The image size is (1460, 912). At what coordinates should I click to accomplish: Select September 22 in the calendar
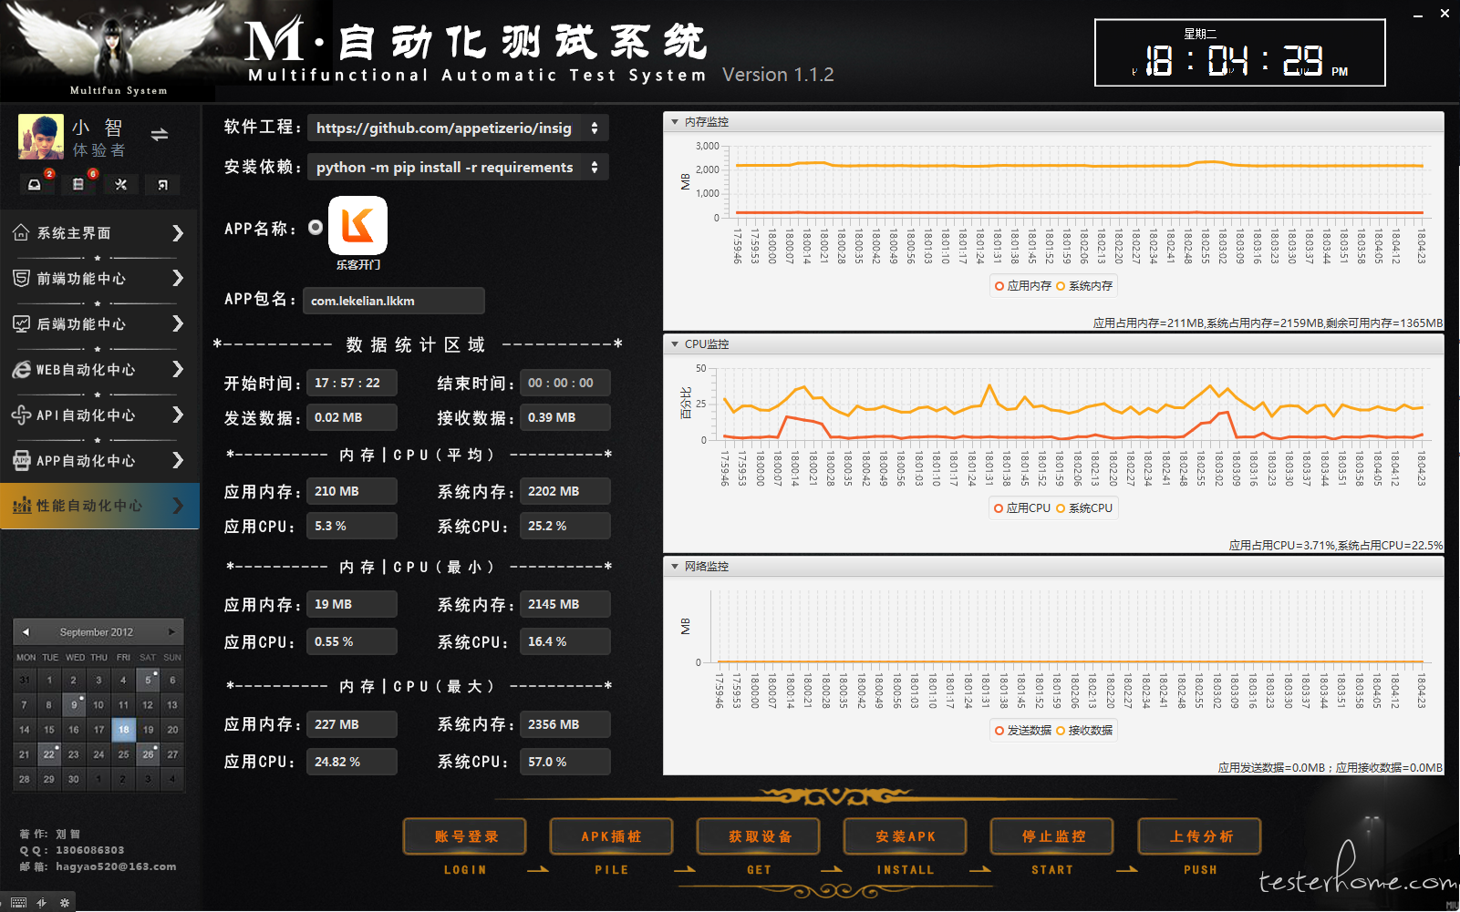(x=49, y=754)
